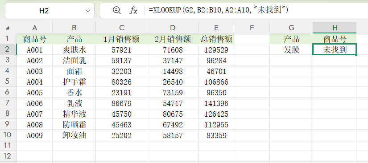The width and height of the screenshot is (368, 163).
Task: Click the 总销售额 header cell
Action: pos(216,39)
